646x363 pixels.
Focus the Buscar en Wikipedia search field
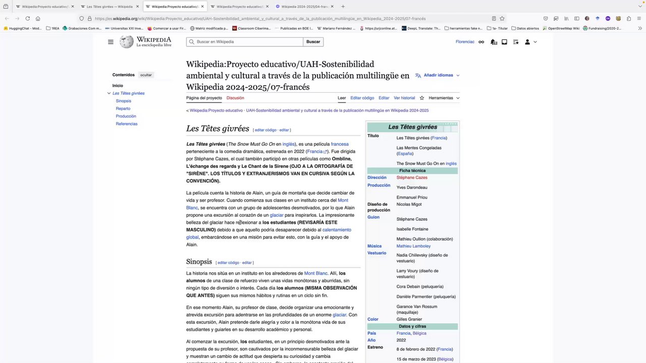point(245,42)
